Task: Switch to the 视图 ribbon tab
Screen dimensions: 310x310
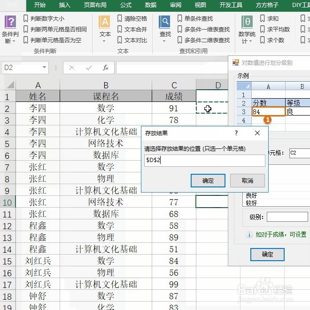Action: point(200,5)
